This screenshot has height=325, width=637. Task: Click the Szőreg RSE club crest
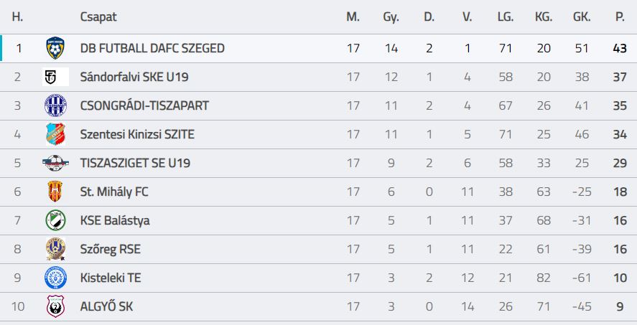pyautogui.click(x=55, y=249)
